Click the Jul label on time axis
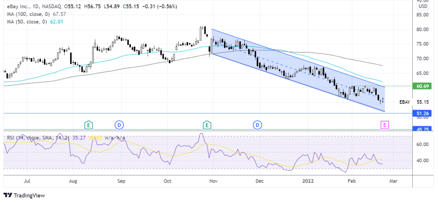Screen dimensions: 438x203 [27, 181]
